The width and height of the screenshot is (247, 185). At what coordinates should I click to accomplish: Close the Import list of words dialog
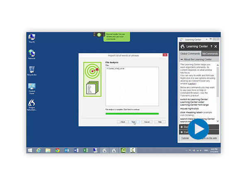165,55
